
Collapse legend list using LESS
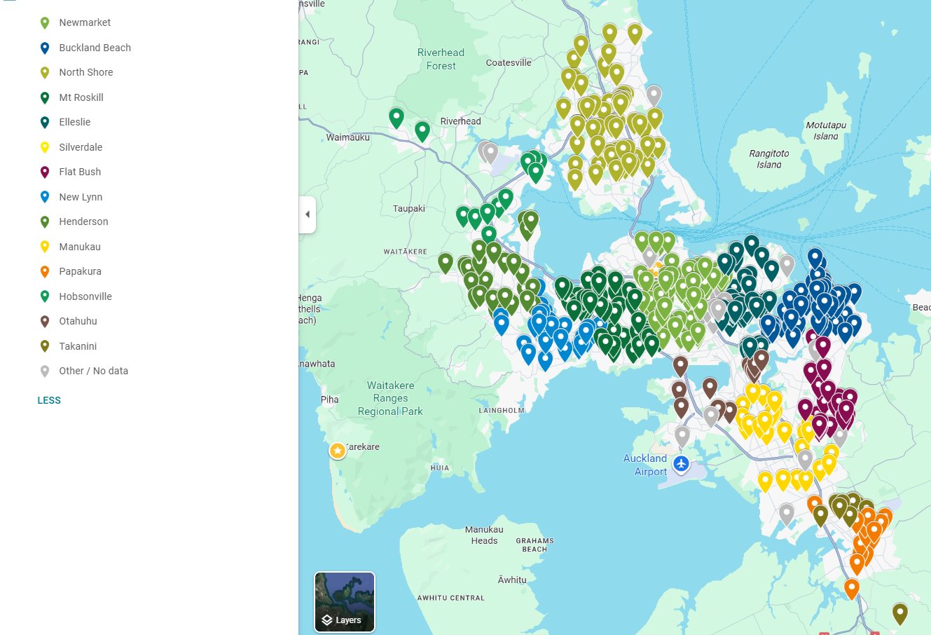(49, 400)
